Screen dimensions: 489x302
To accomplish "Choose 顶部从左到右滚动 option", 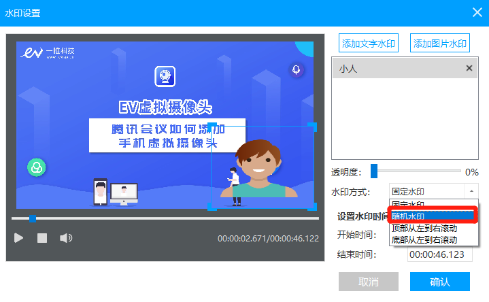I will pos(433,228).
